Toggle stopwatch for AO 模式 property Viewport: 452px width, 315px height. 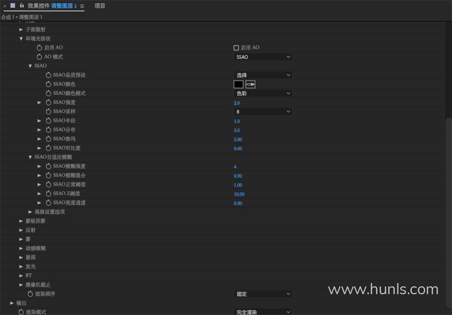click(40, 57)
